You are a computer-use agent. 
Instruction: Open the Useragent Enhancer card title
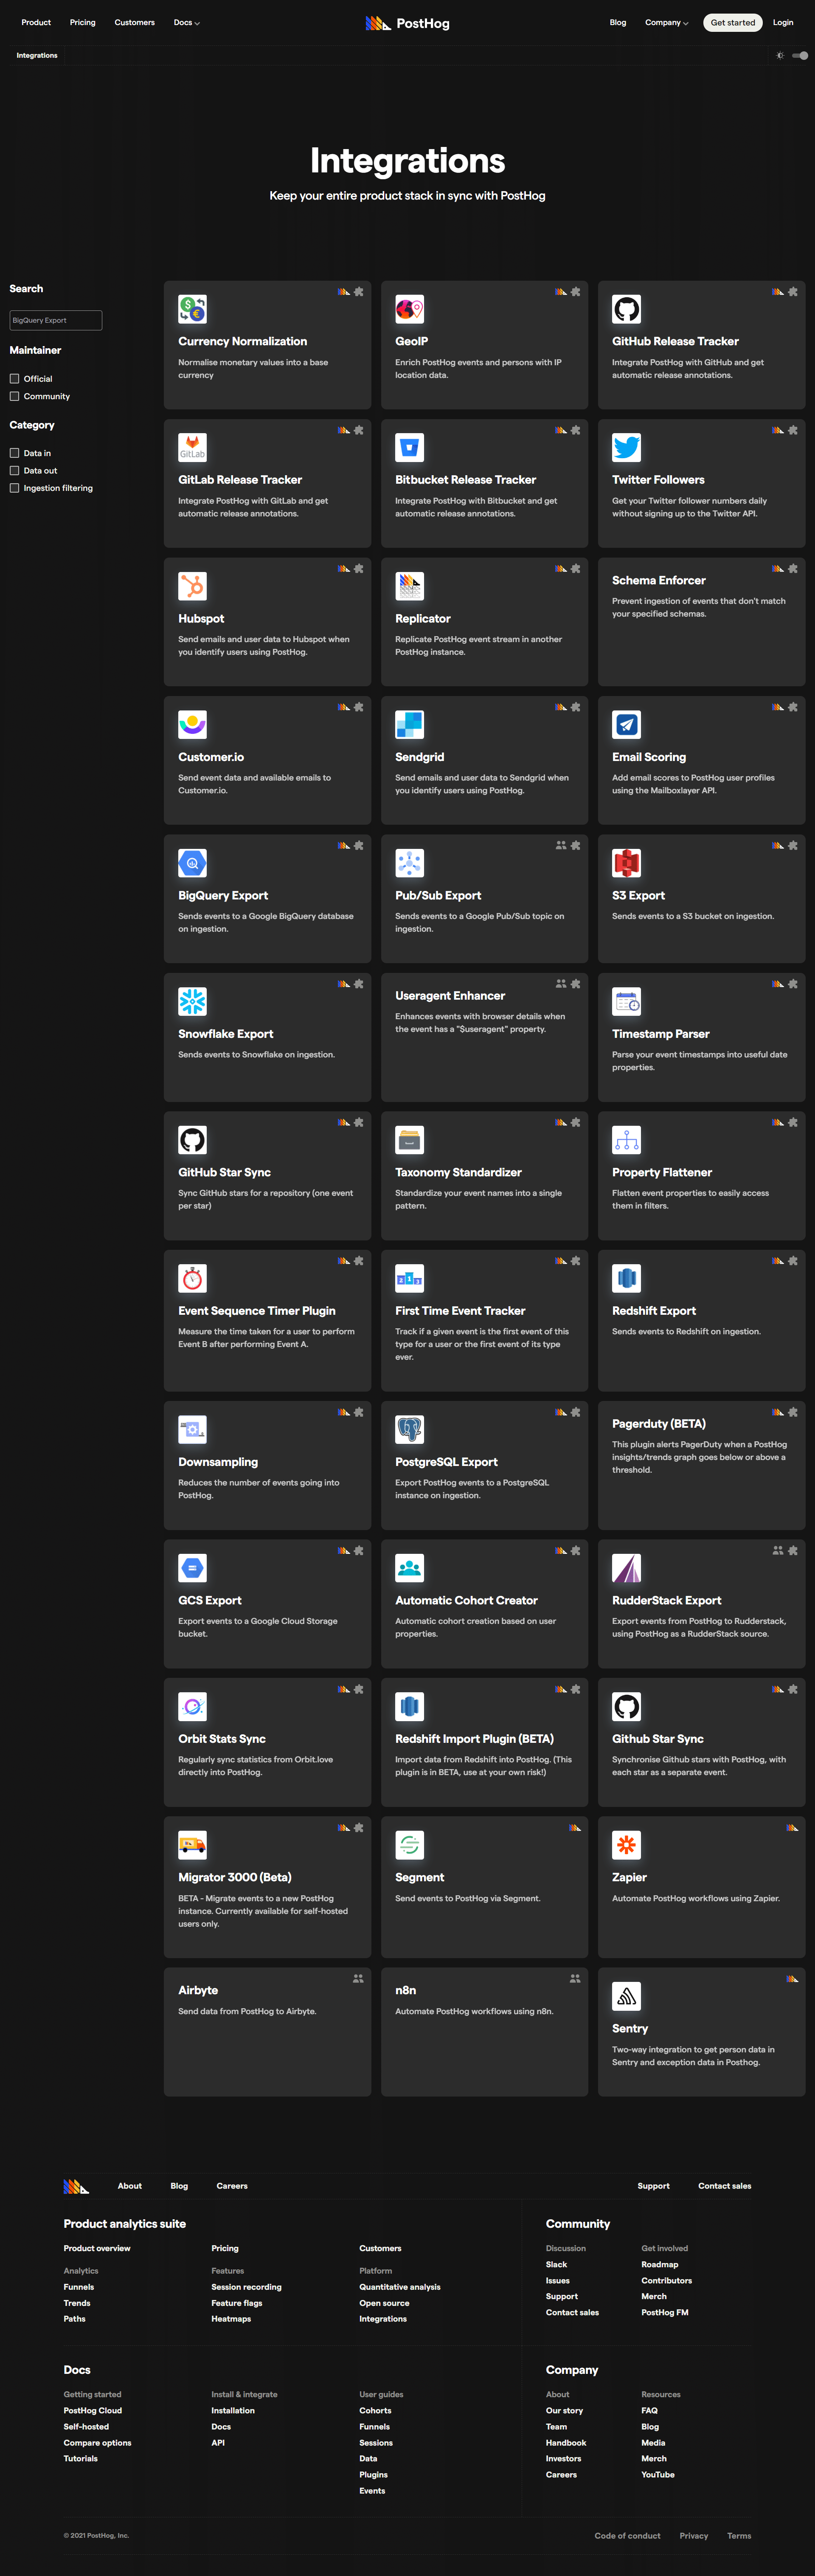450,996
